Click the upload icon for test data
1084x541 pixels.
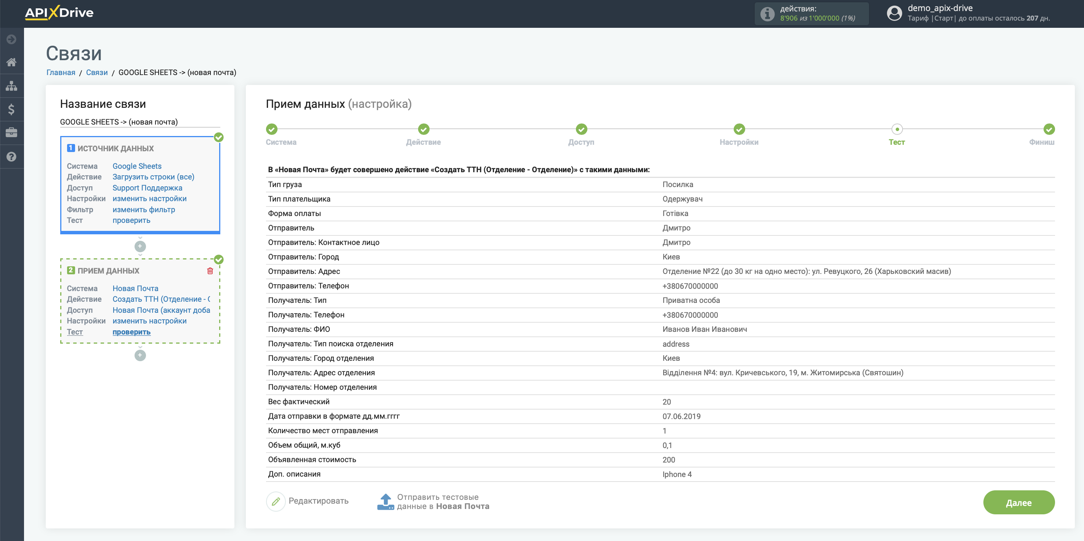[x=385, y=501]
